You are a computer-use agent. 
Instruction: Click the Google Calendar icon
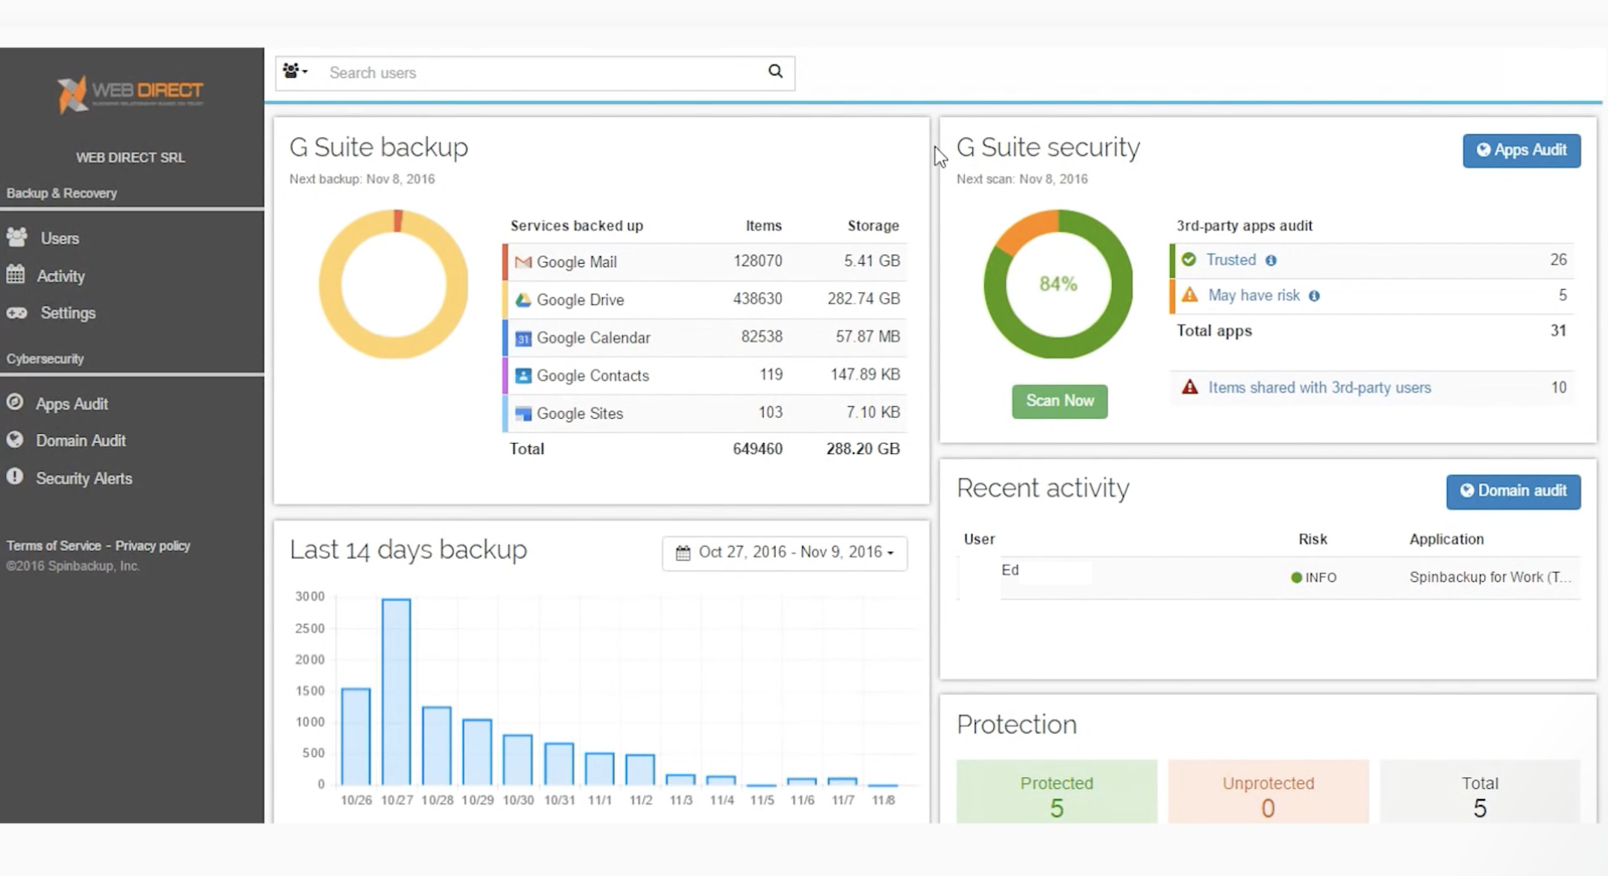click(523, 338)
